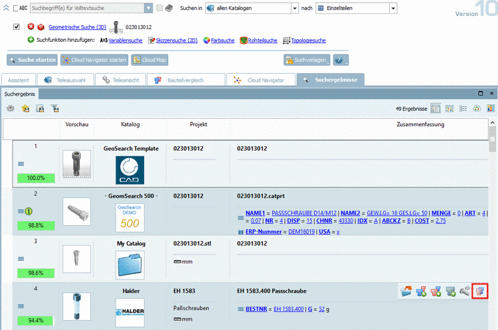This screenshot has height=330, width=498.
Task: Toggle the ABC full-text search checkbox
Action: coord(15,8)
